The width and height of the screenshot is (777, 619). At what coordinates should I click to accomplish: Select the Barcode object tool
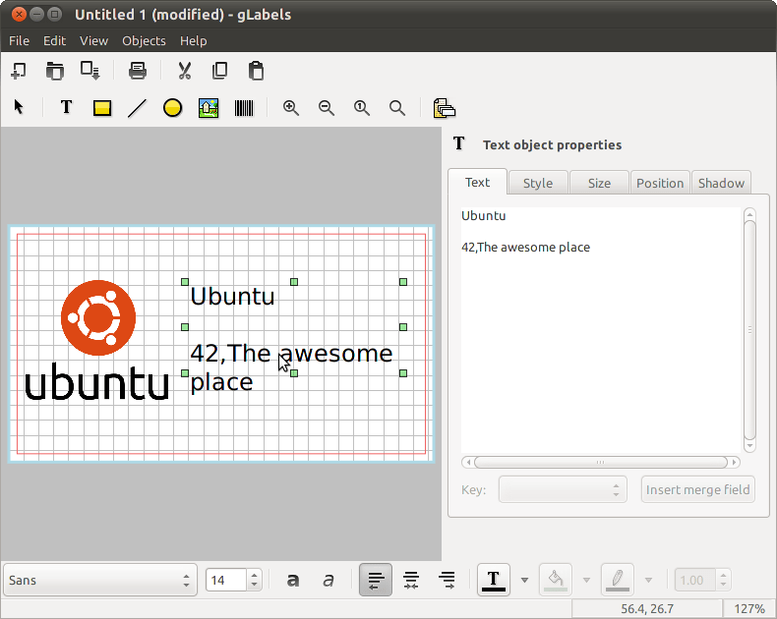[x=244, y=108]
